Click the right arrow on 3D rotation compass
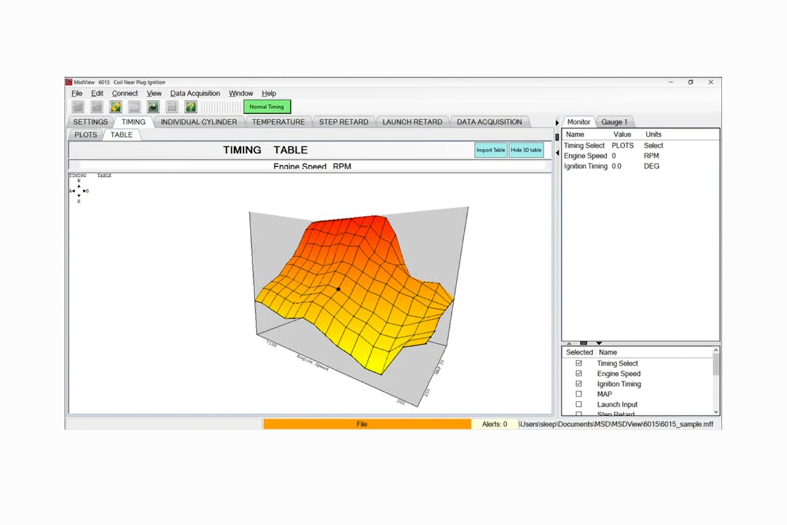The height and width of the screenshot is (525, 787). 85,191
